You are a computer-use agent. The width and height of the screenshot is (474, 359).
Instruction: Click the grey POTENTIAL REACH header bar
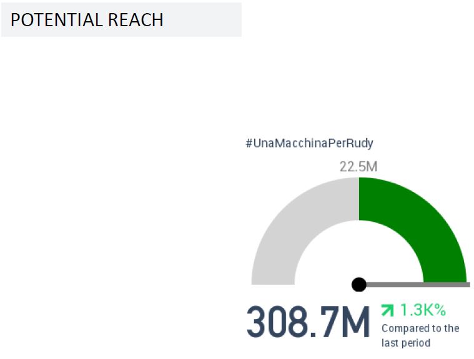click(121, 19)
